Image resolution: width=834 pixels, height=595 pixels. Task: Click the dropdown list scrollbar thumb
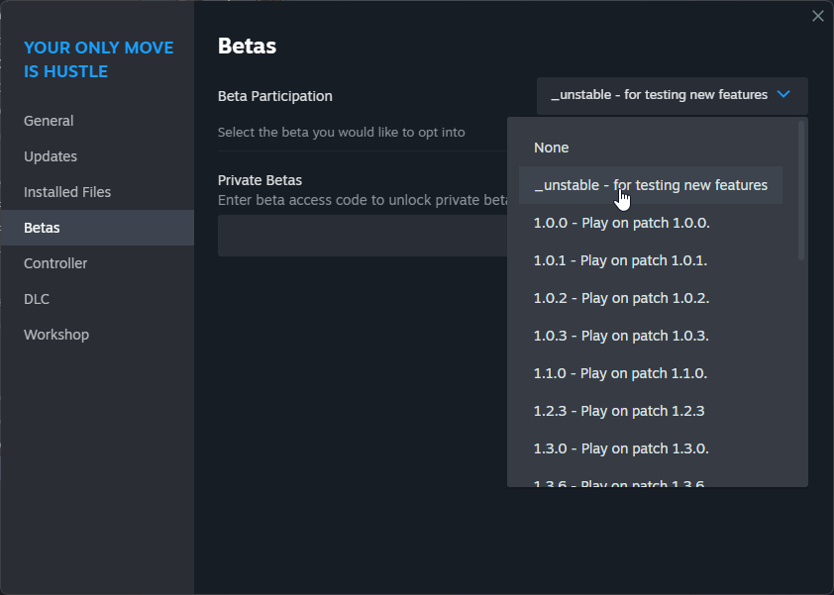click(801, 191)
